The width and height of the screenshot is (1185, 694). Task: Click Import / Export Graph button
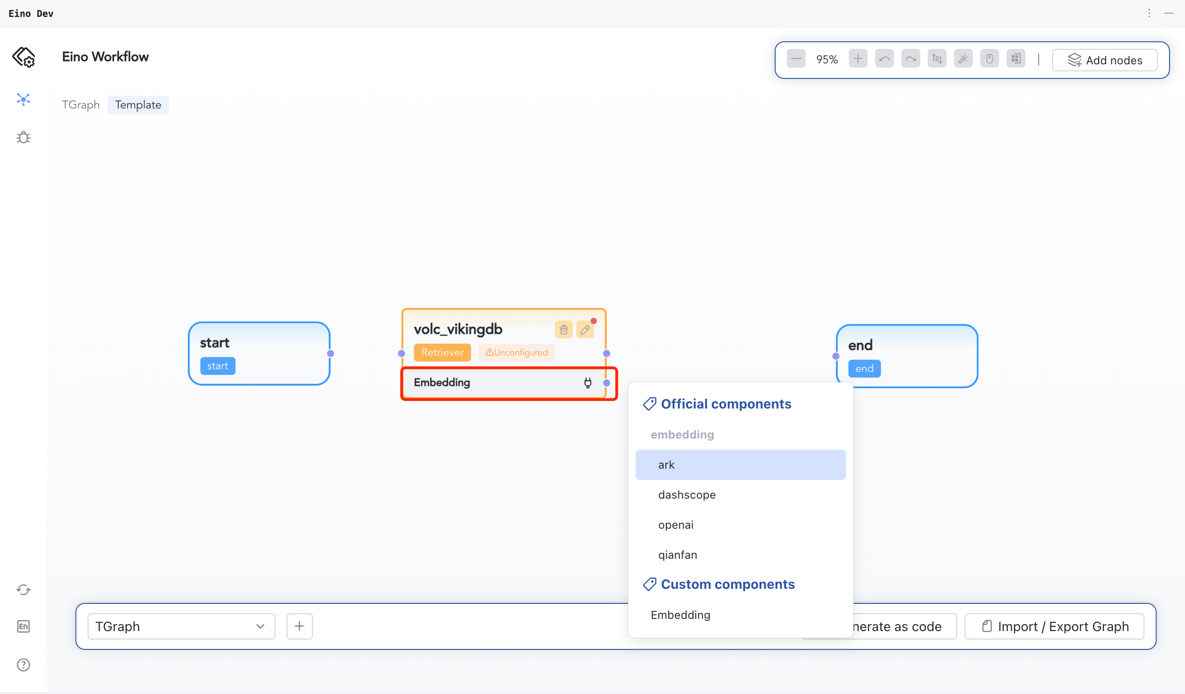[1054, 627]
